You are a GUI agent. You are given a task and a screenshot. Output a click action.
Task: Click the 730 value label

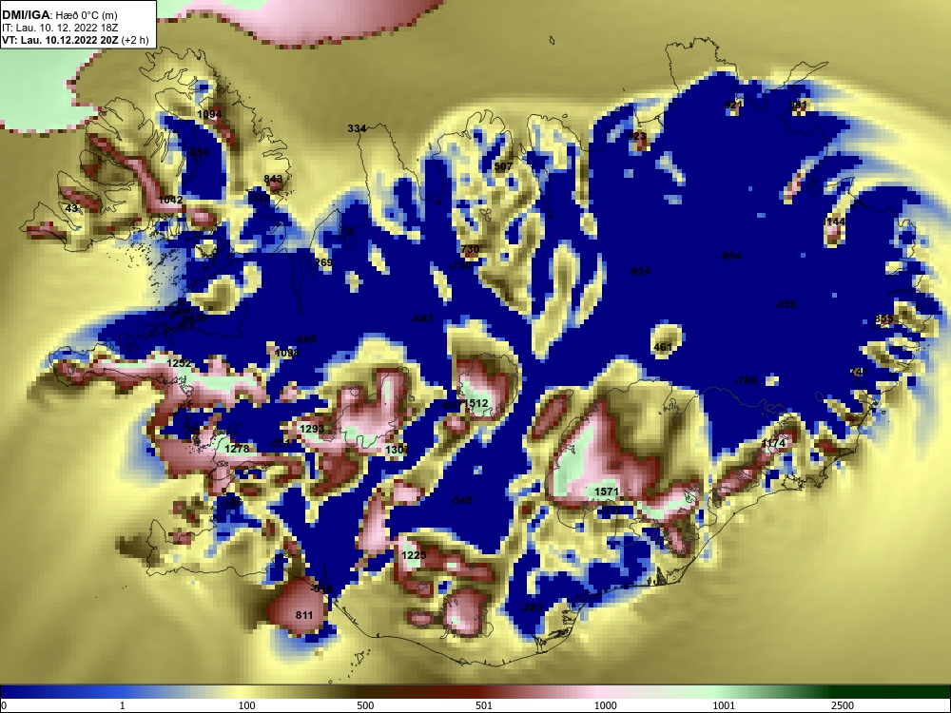point(470,249)
